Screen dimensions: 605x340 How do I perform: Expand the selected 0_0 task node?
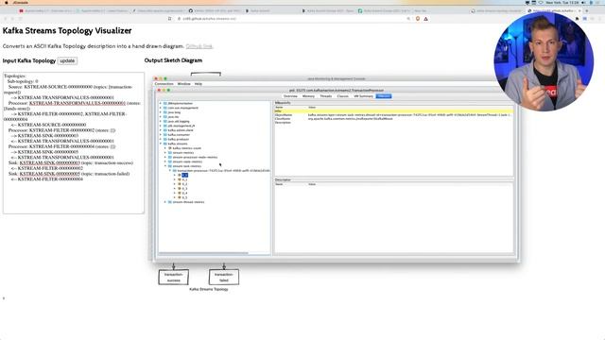click(174, 175)
